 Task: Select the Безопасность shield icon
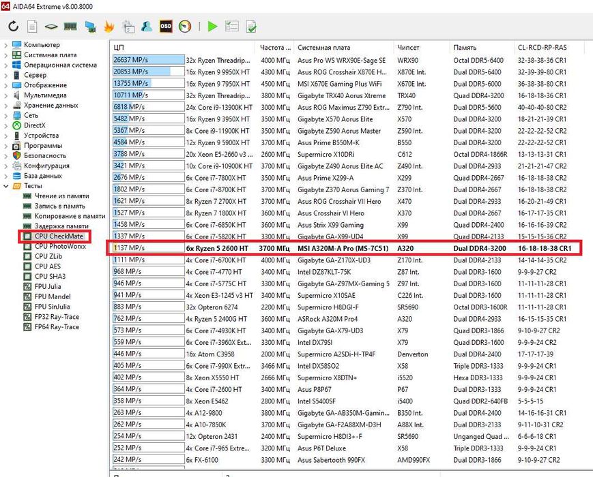(16, 155)
